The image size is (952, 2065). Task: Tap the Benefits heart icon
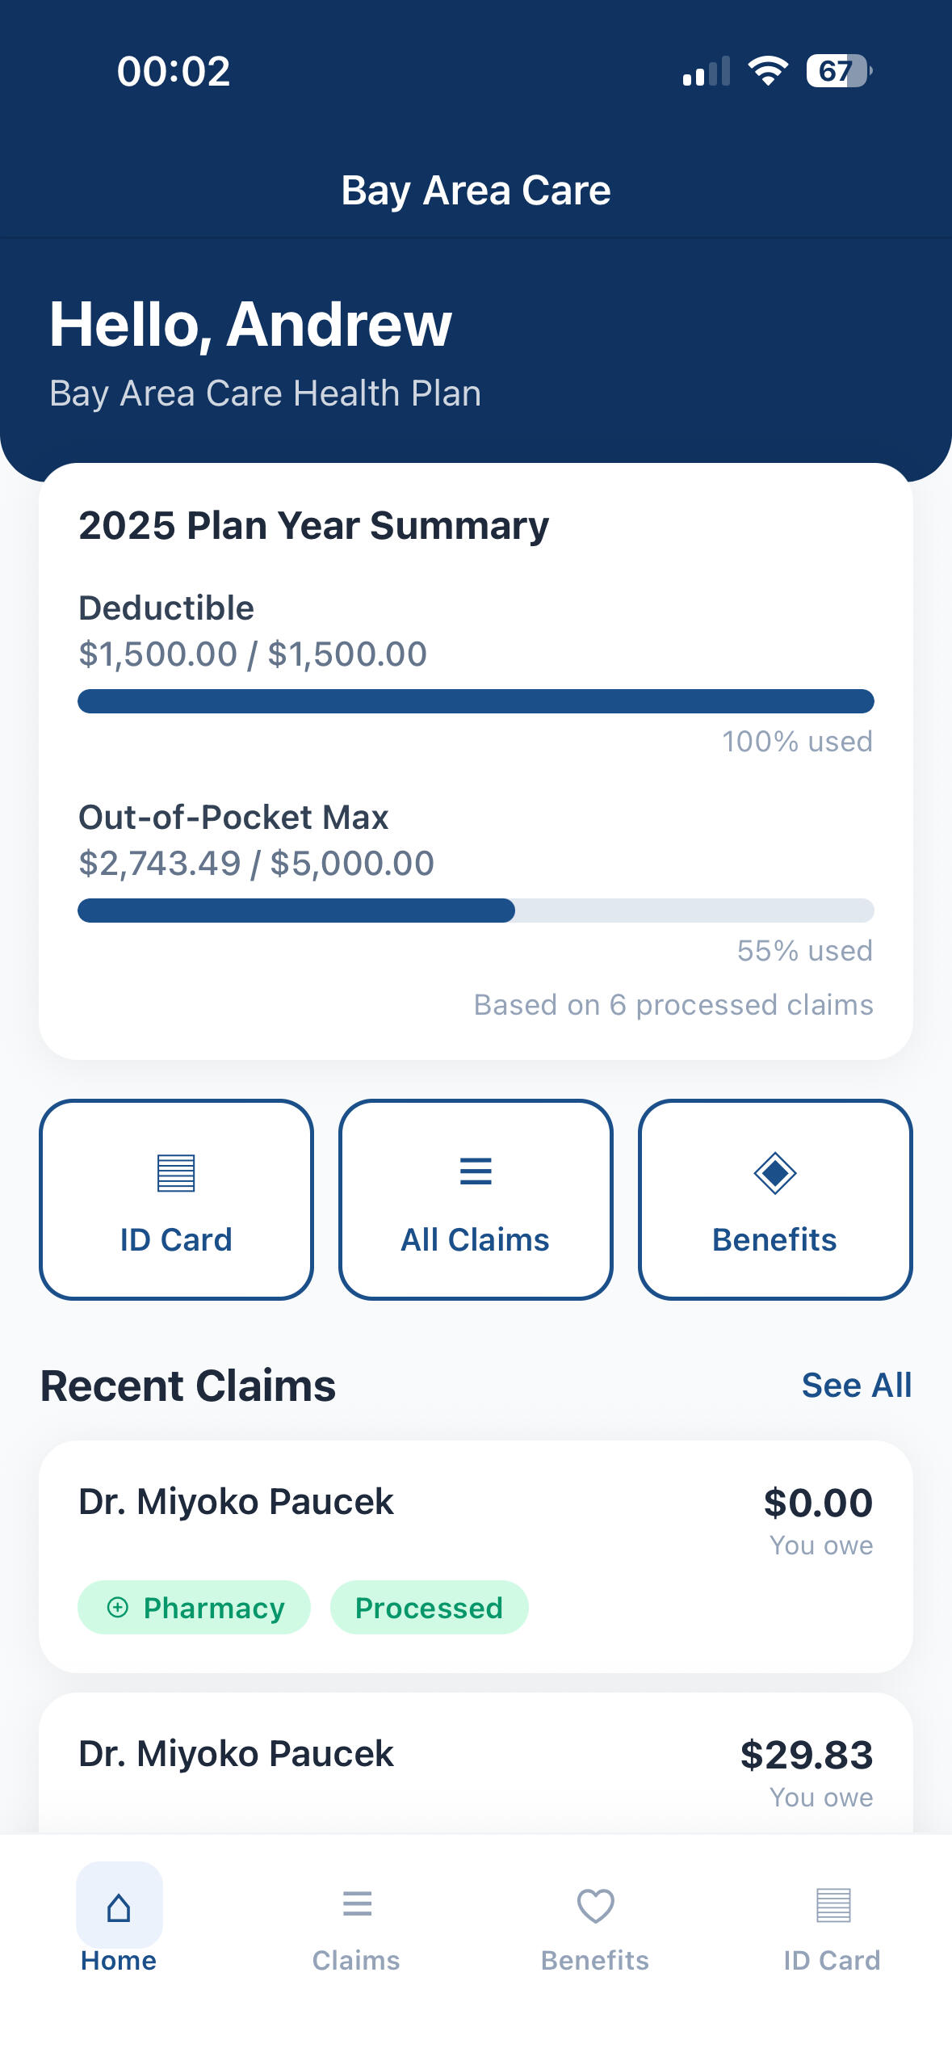(596, 1906)
